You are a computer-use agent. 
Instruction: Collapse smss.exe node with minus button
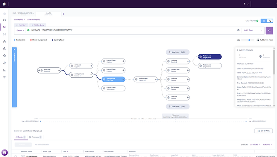point(59,70)
